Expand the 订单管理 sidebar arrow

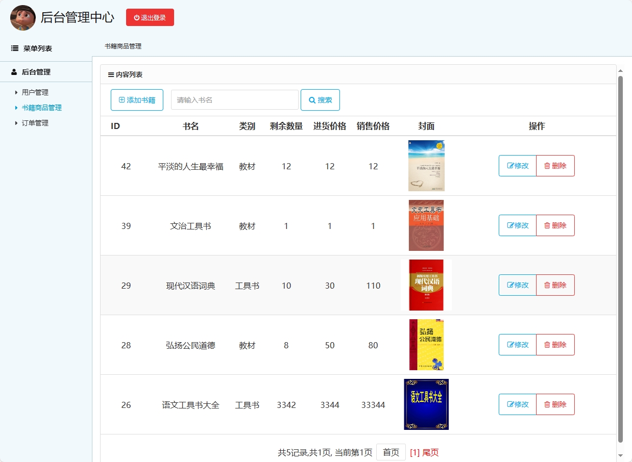(x=15, y=123)
